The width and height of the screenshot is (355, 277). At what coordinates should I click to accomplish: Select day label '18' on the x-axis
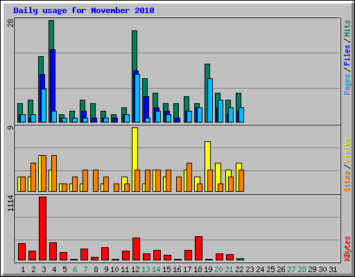coord(198,269)
